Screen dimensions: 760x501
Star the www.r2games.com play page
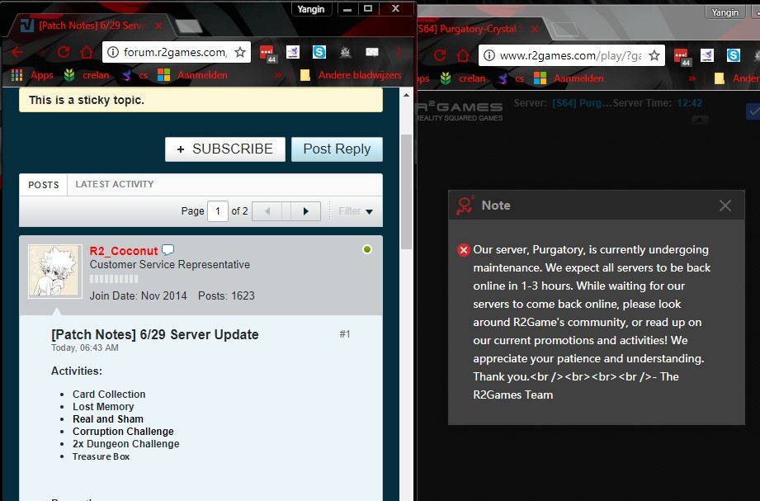[654, 55]
